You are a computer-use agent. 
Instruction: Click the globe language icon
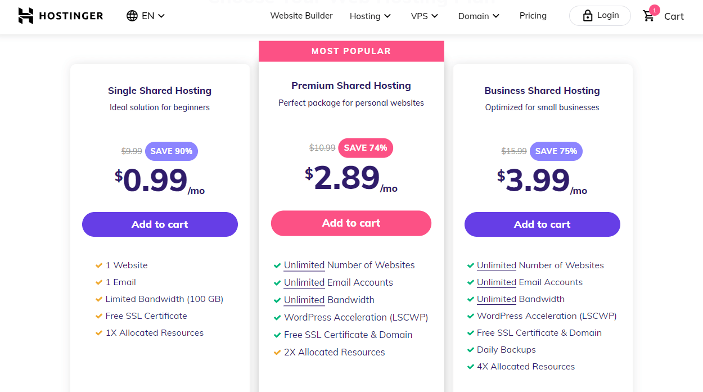click(132, 16)
